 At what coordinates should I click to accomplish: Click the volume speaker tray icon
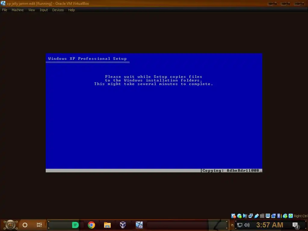coord(247,225)
